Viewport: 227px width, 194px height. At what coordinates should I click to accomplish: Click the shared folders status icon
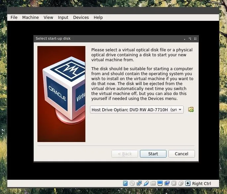tap(153, 183)
